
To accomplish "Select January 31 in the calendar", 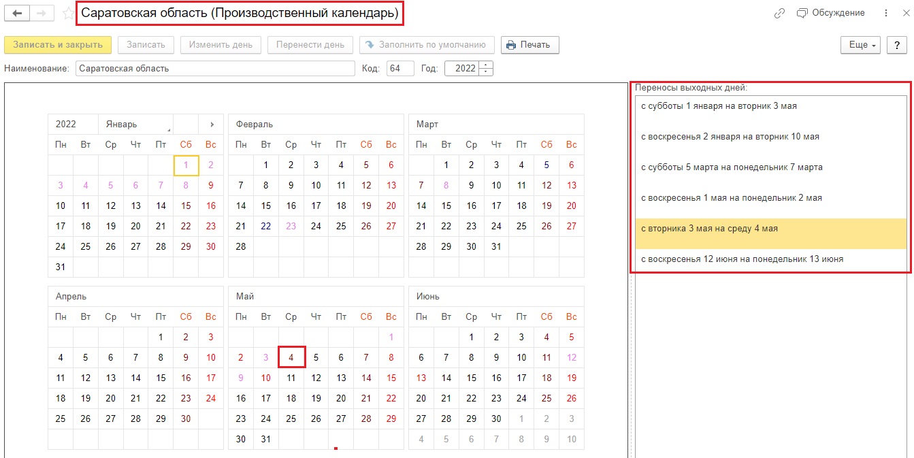I will point(61,267).
